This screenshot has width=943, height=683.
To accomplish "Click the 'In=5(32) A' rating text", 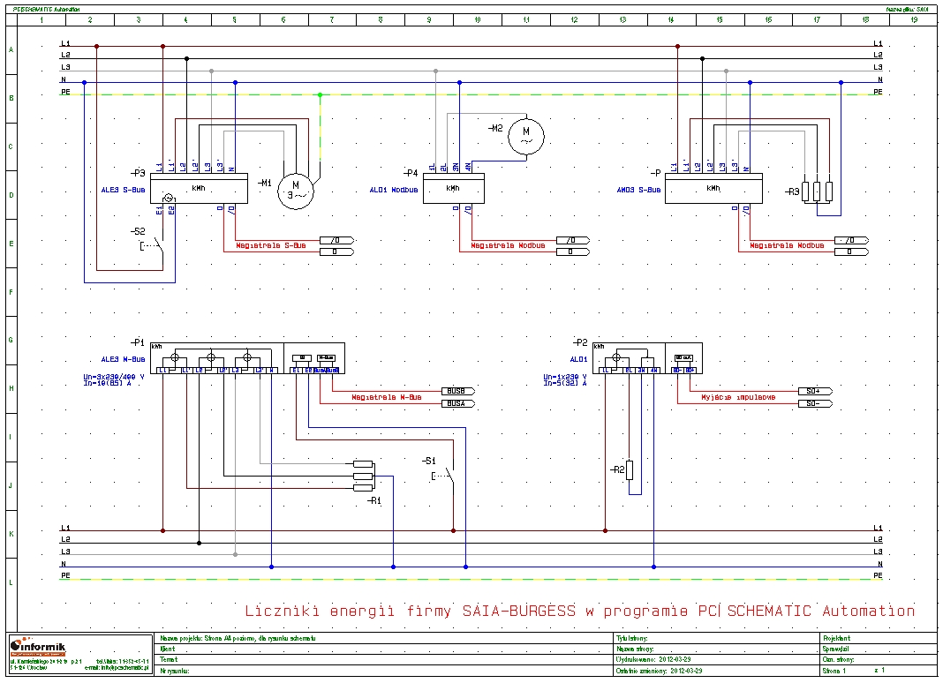I will pyautogui.click(x=565, y=383).
